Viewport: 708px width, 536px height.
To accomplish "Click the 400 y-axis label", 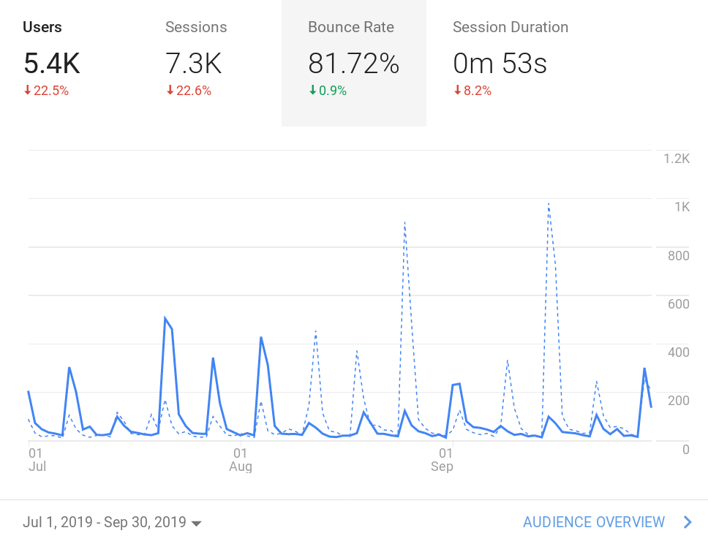I will 679,352.
